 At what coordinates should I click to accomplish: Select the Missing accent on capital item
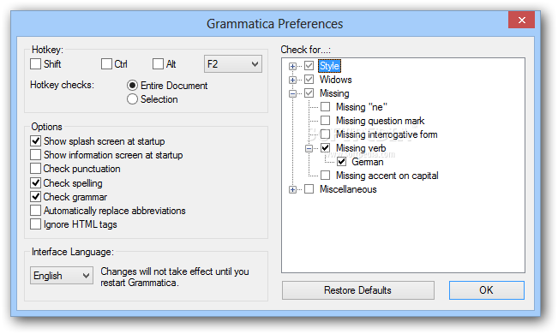387,176
